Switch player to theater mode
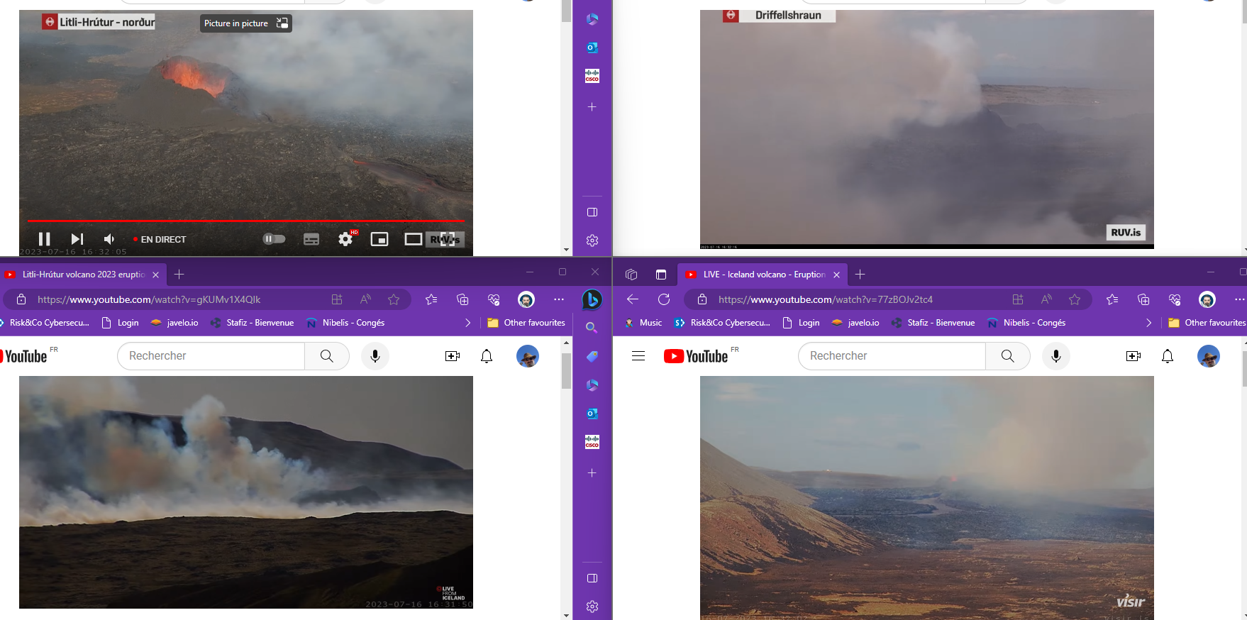 [x=413, y=239]
